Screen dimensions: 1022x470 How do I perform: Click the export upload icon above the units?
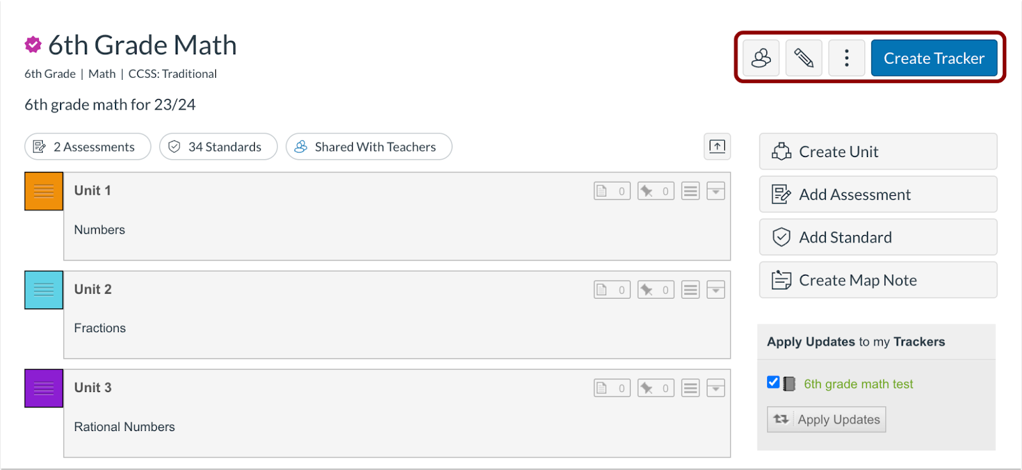click(x=717, y=146)
